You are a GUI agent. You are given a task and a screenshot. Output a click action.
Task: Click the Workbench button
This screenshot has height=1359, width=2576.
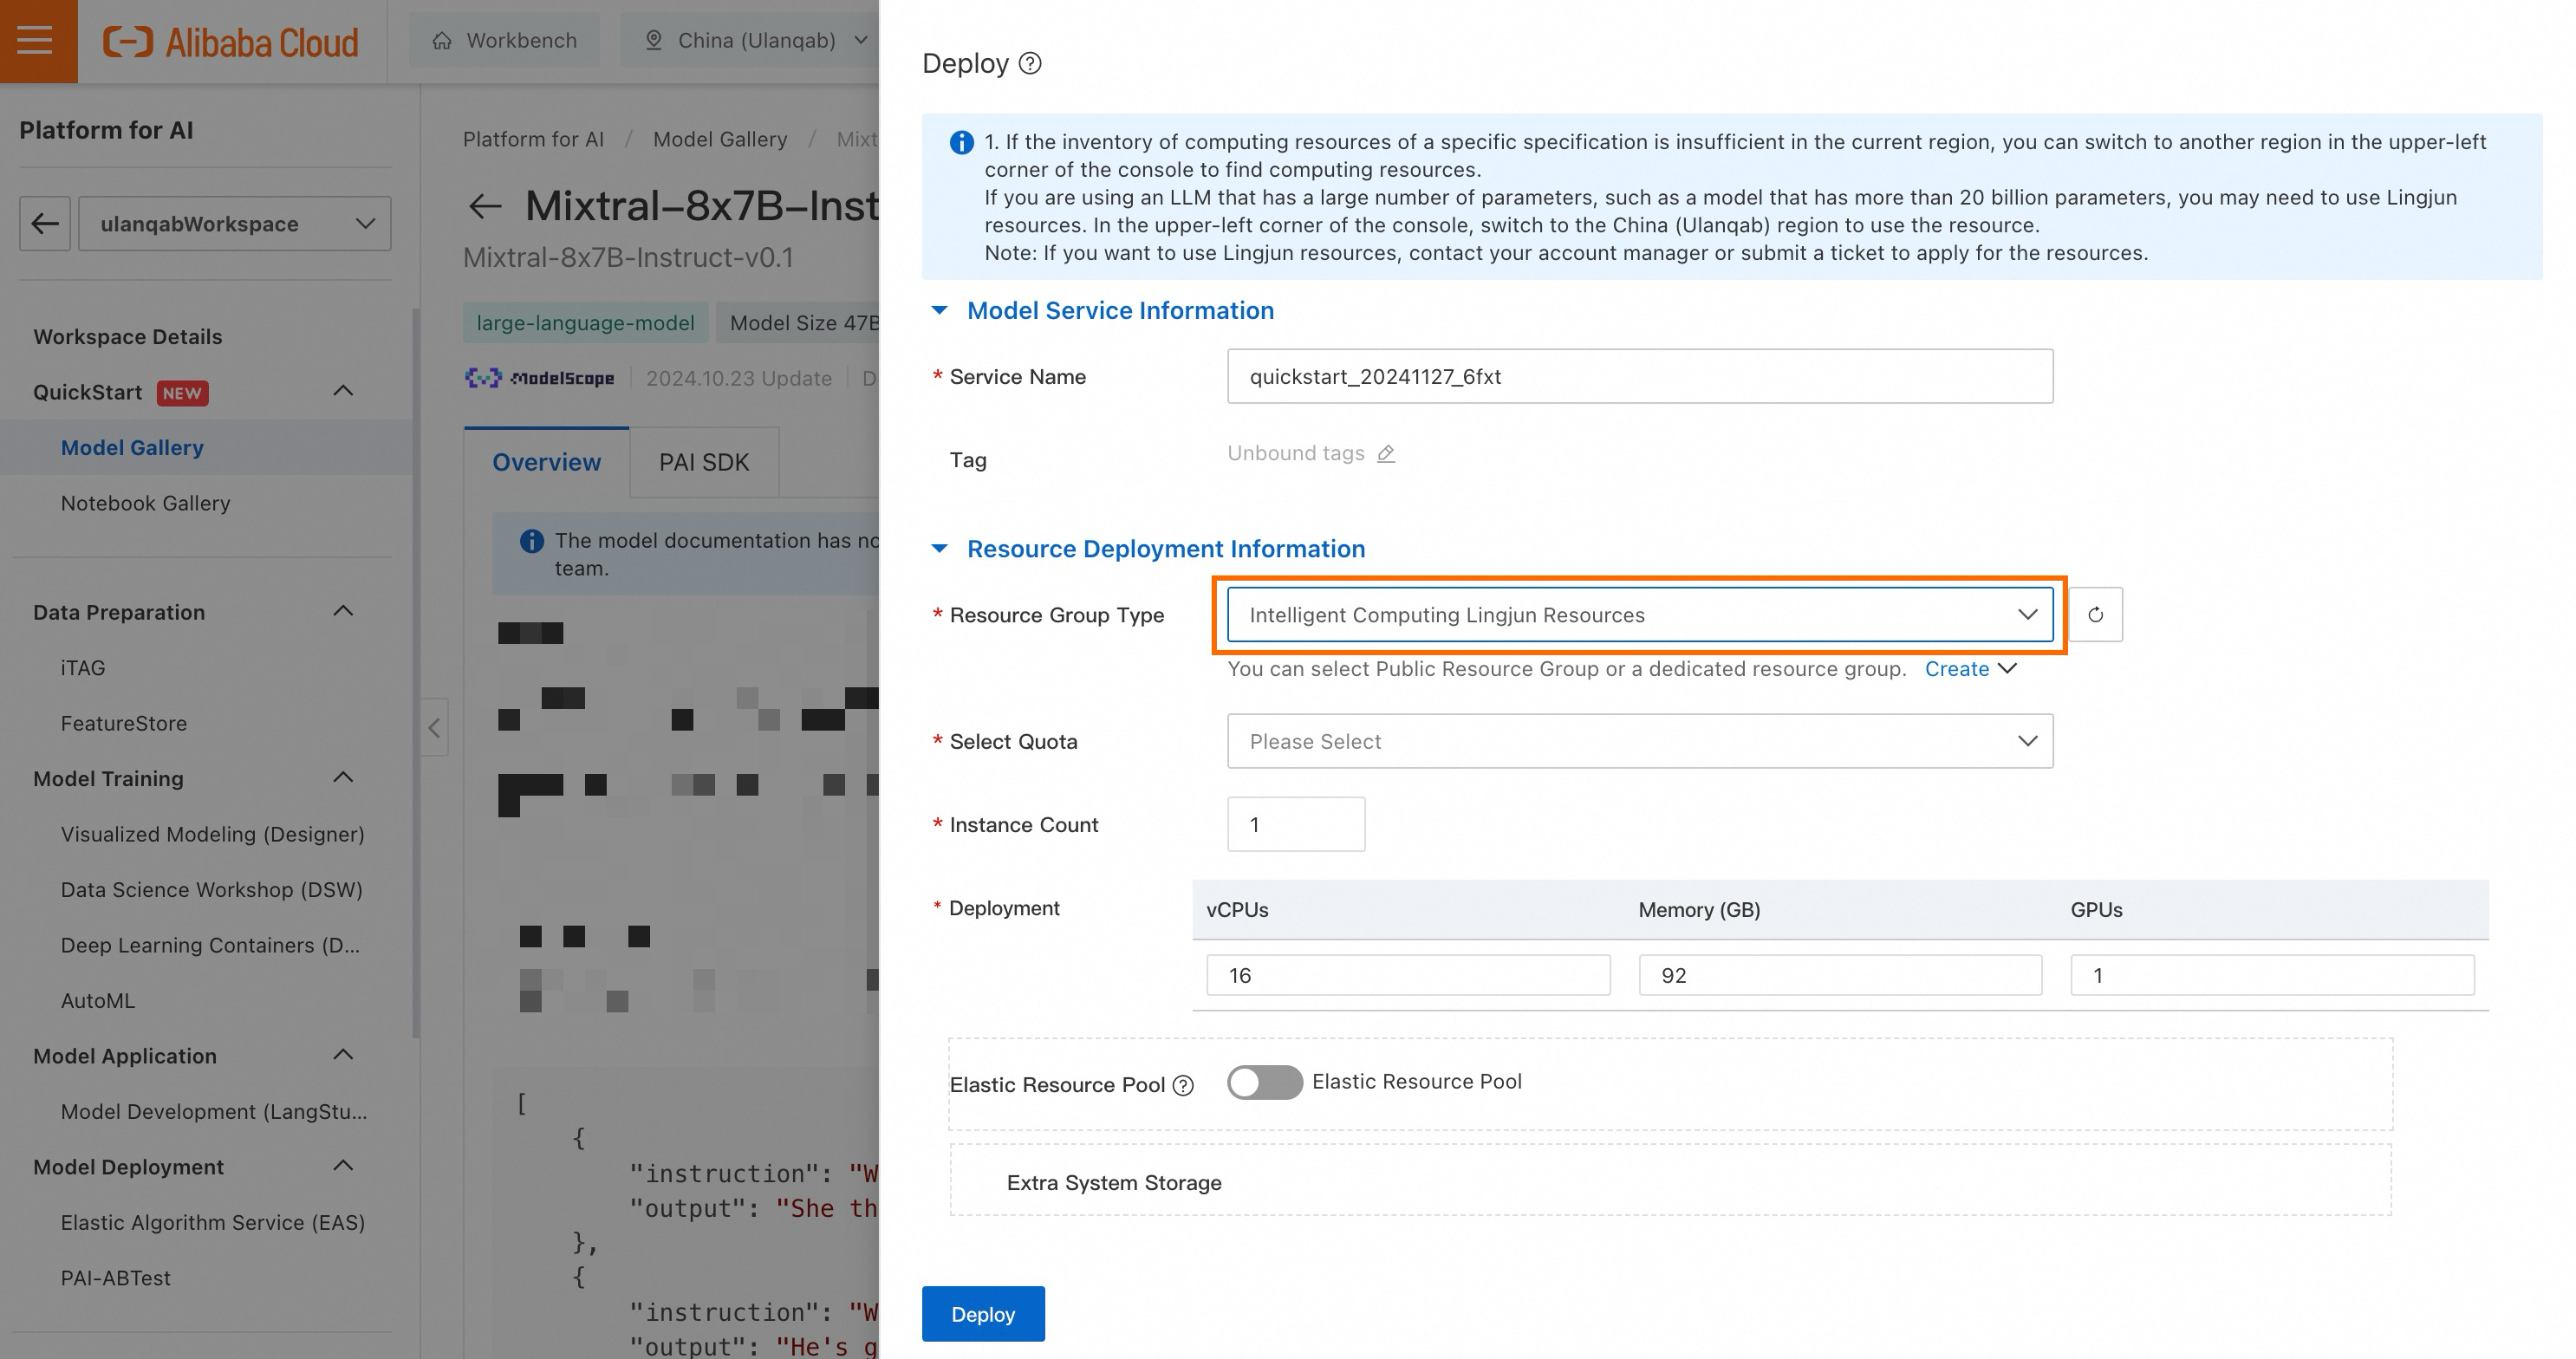[x=505, y=40]
